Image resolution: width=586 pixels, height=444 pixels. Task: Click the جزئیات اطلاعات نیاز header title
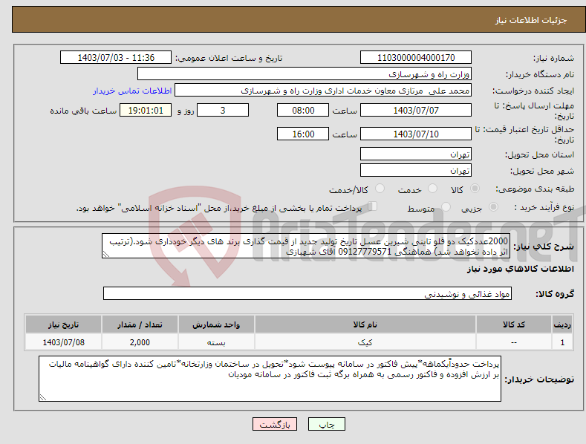tap(531, 20)
